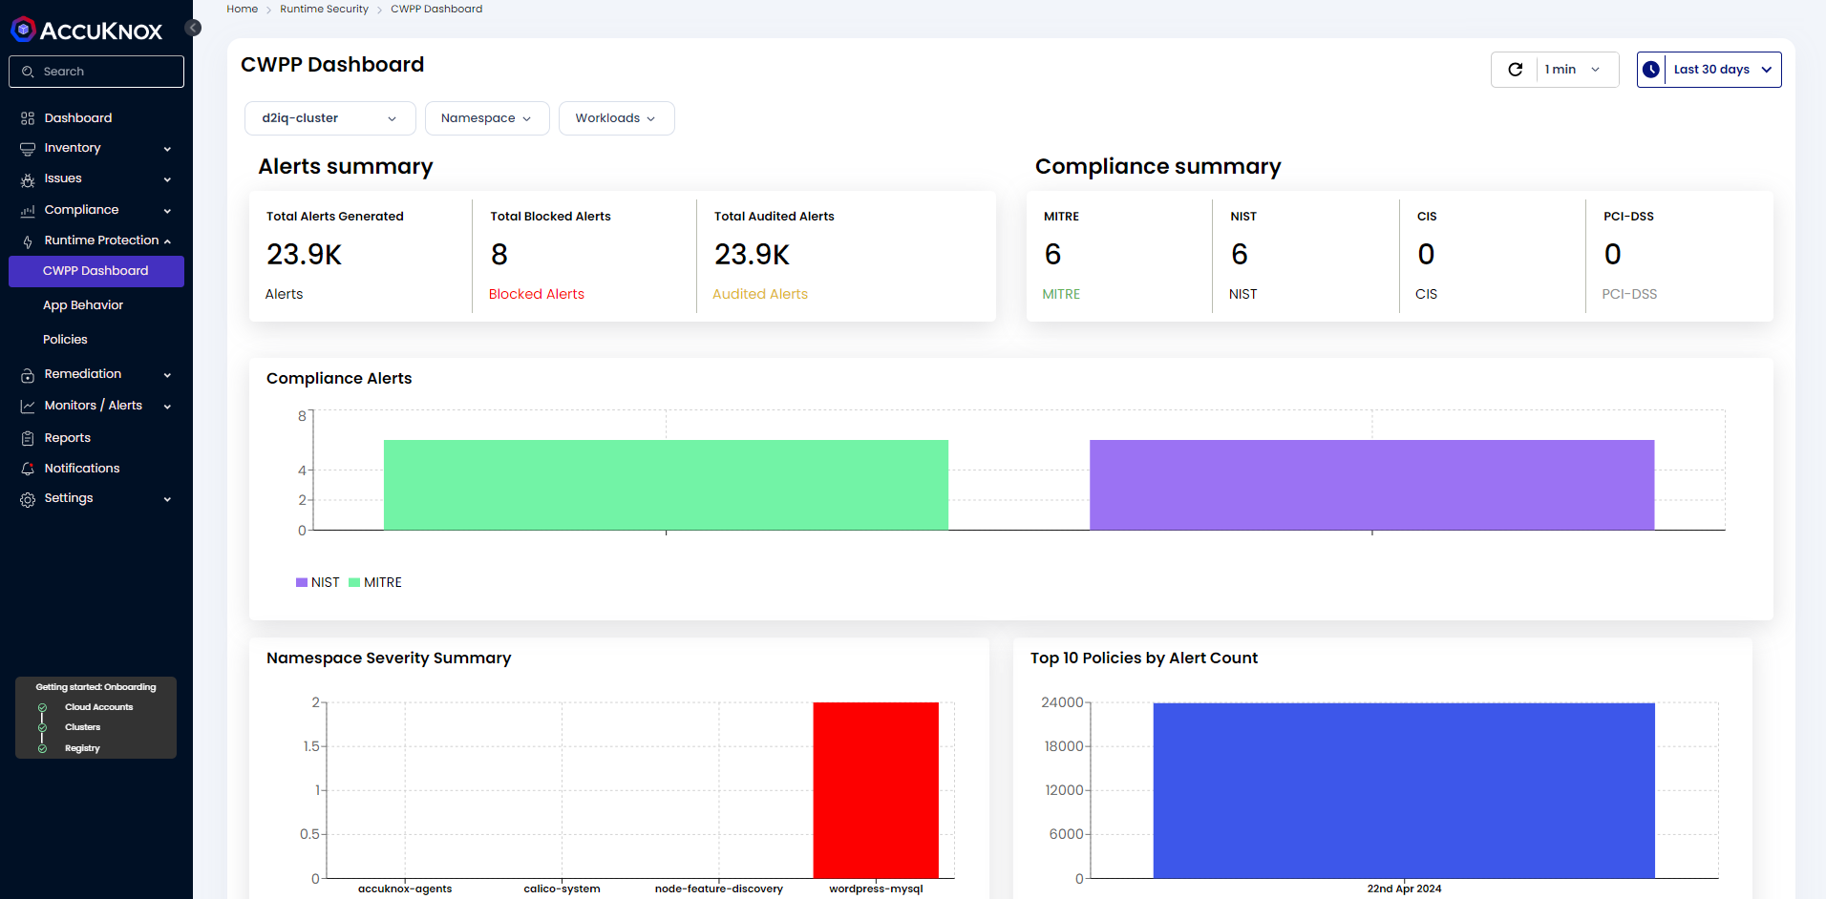The image size is (1826, 899).
Task: Click the Inventory sidebar icon
Action: 28,149
